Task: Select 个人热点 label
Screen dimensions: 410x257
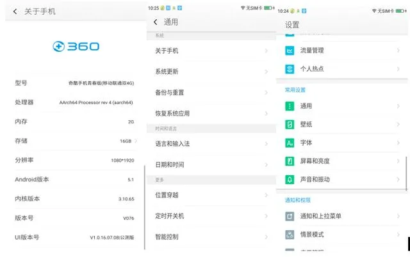Action: [312, 69]
